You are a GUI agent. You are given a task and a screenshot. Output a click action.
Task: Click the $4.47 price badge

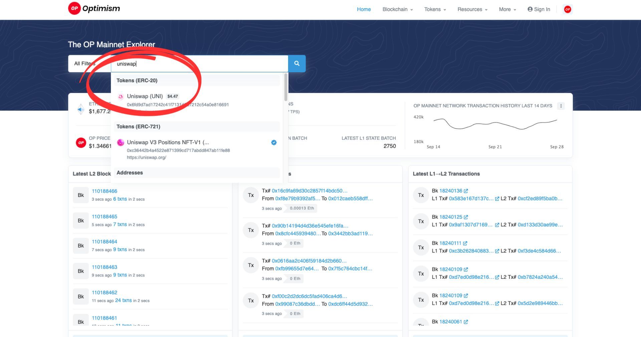click(173, 96)
